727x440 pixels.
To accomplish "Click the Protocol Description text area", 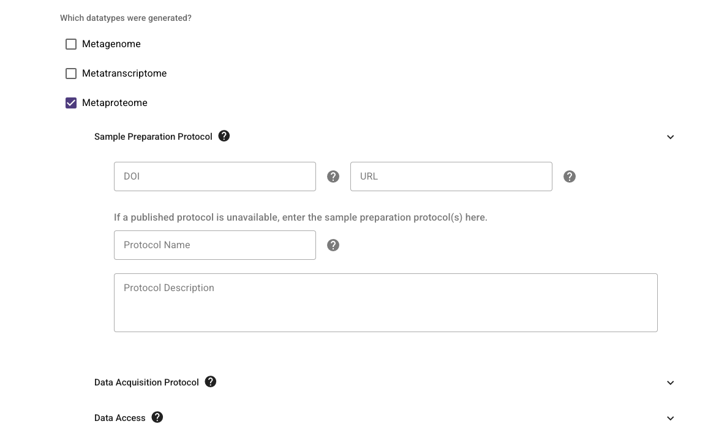I will 386,303.
